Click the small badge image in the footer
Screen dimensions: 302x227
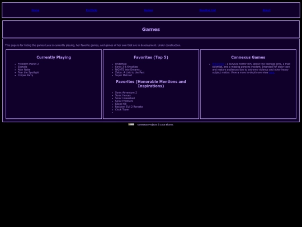(131, 124)
